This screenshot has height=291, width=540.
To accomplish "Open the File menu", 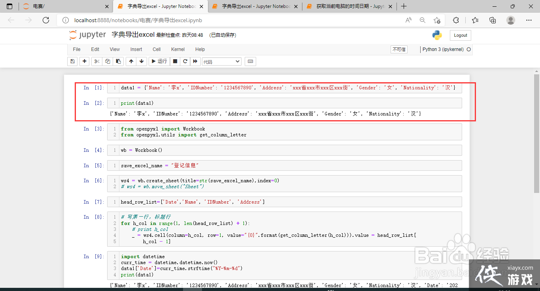I will point(77,49).
